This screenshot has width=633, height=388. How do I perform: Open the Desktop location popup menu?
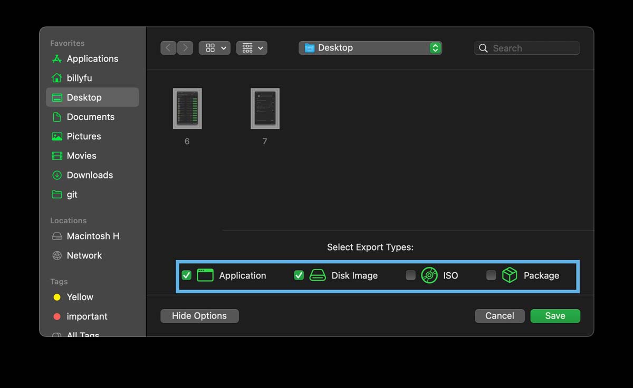click(370, 48)
